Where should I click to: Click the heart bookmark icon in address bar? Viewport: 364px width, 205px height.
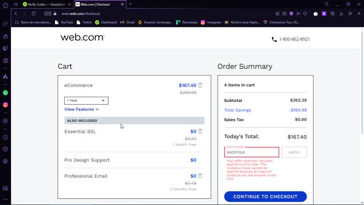tap(305, 14)
